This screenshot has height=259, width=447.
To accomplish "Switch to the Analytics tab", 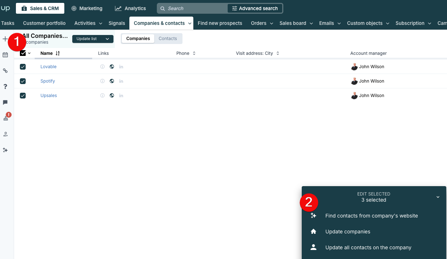I will (130, 8).
